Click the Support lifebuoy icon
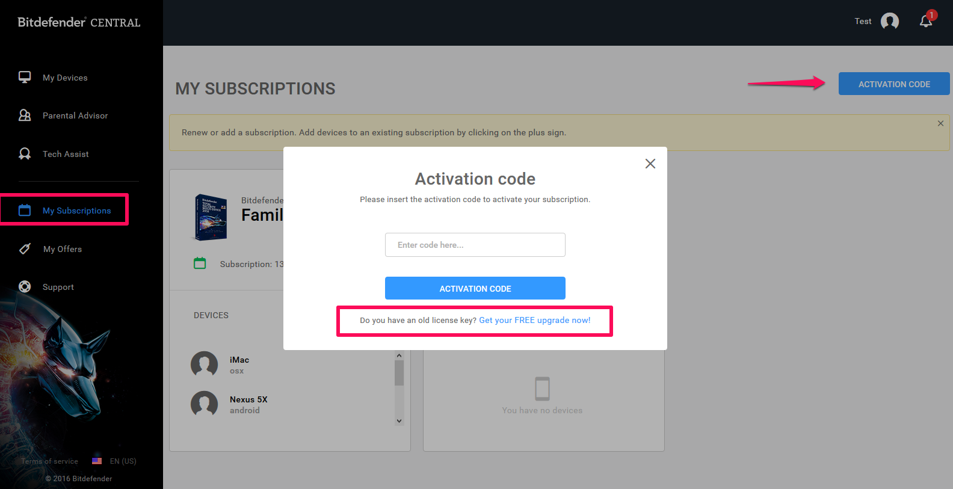Screen dimensions: 953x489 click(25, 286)
